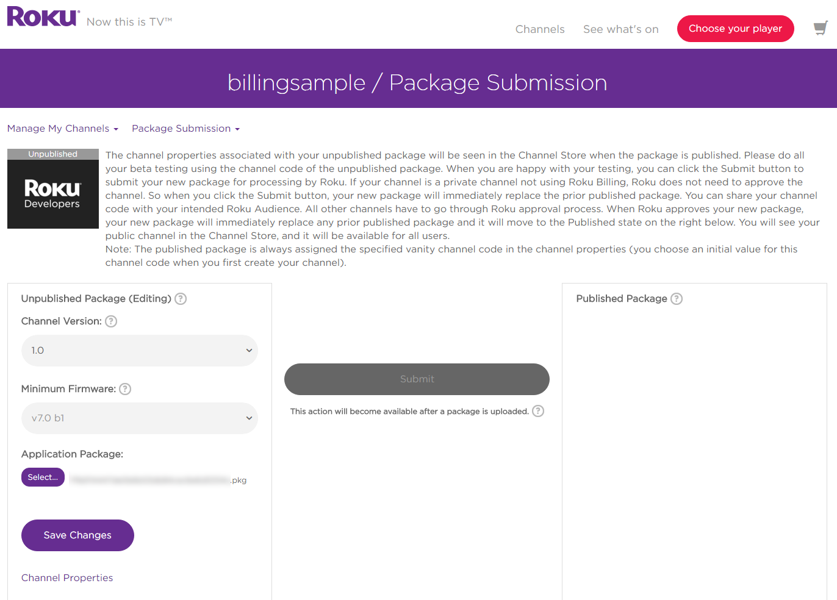The height and width of the screenshot is (600, 837).
Task: Open the Channel Properties link
Action: click(67, 578)
